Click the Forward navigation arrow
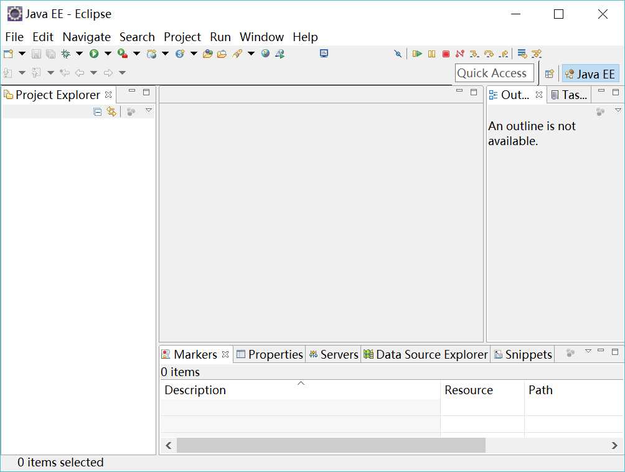 click(108, 73)
